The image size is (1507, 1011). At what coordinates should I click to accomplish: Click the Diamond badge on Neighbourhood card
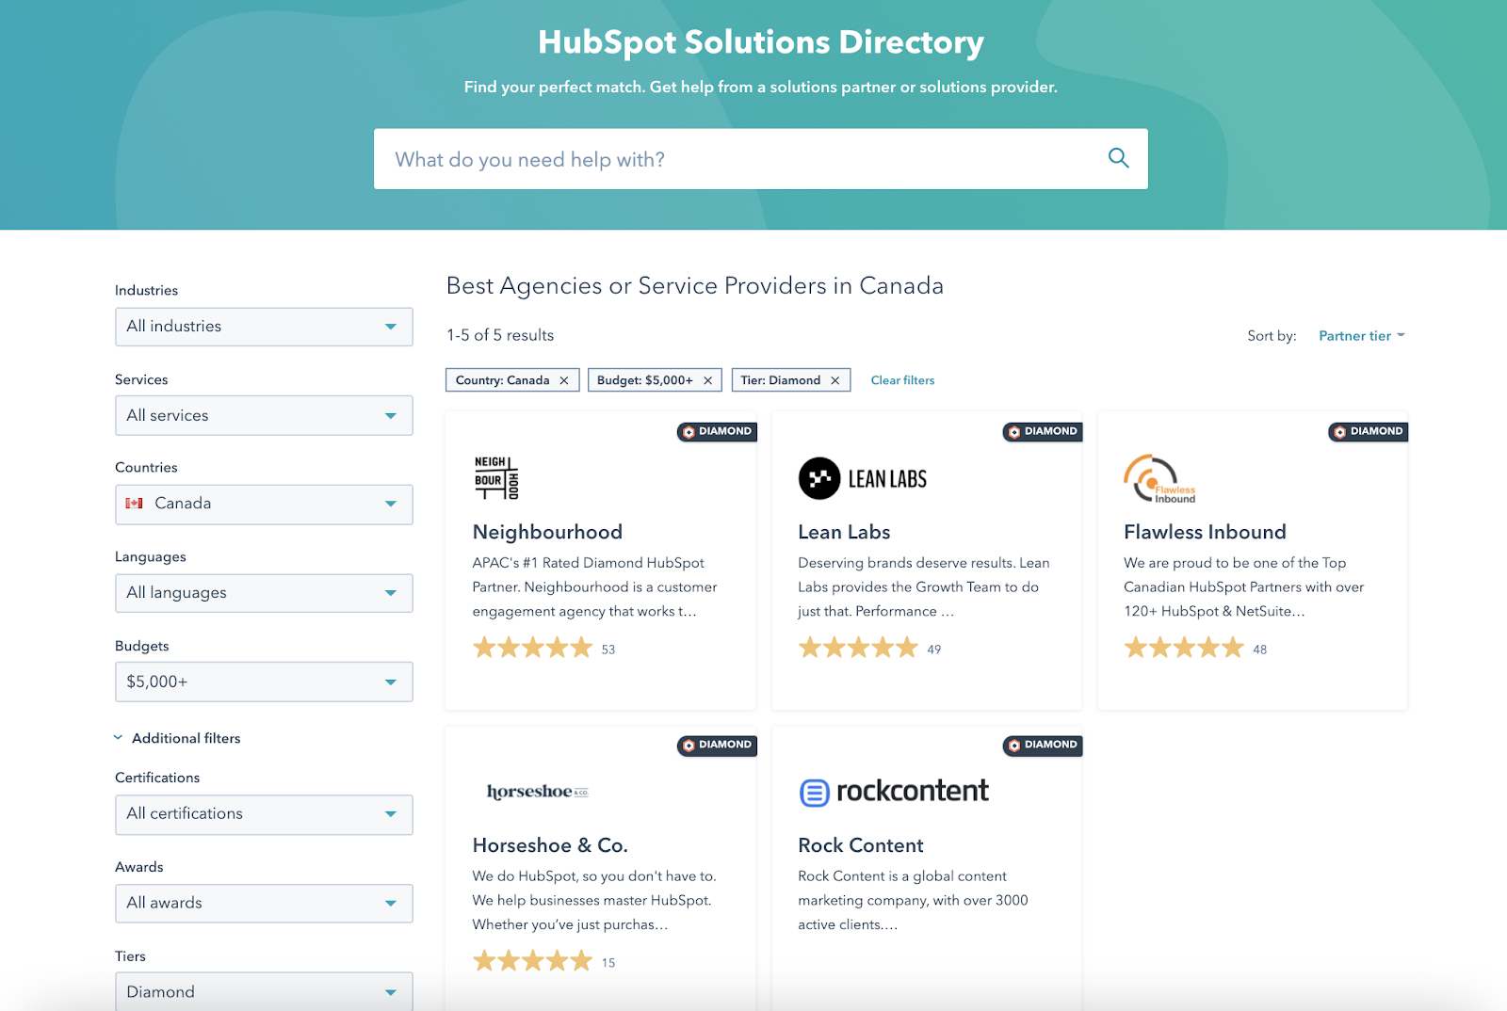coord(717,431)
